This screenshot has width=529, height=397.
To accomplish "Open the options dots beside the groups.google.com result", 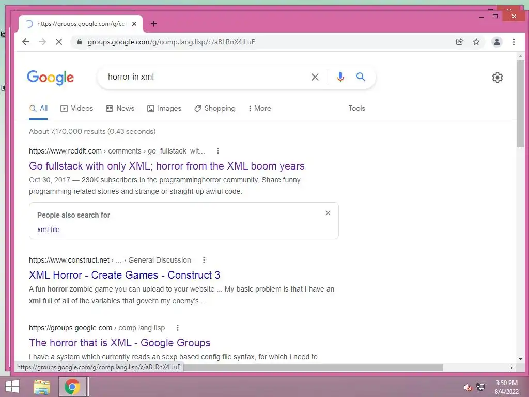I will click(178, 328).
